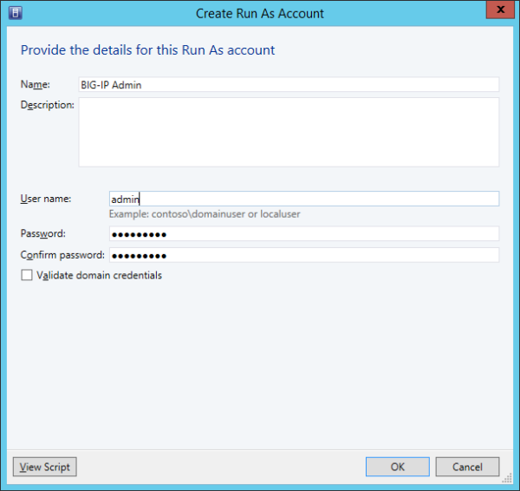
Task: Click the Create Run As Account title text
Action: [260, 13]
